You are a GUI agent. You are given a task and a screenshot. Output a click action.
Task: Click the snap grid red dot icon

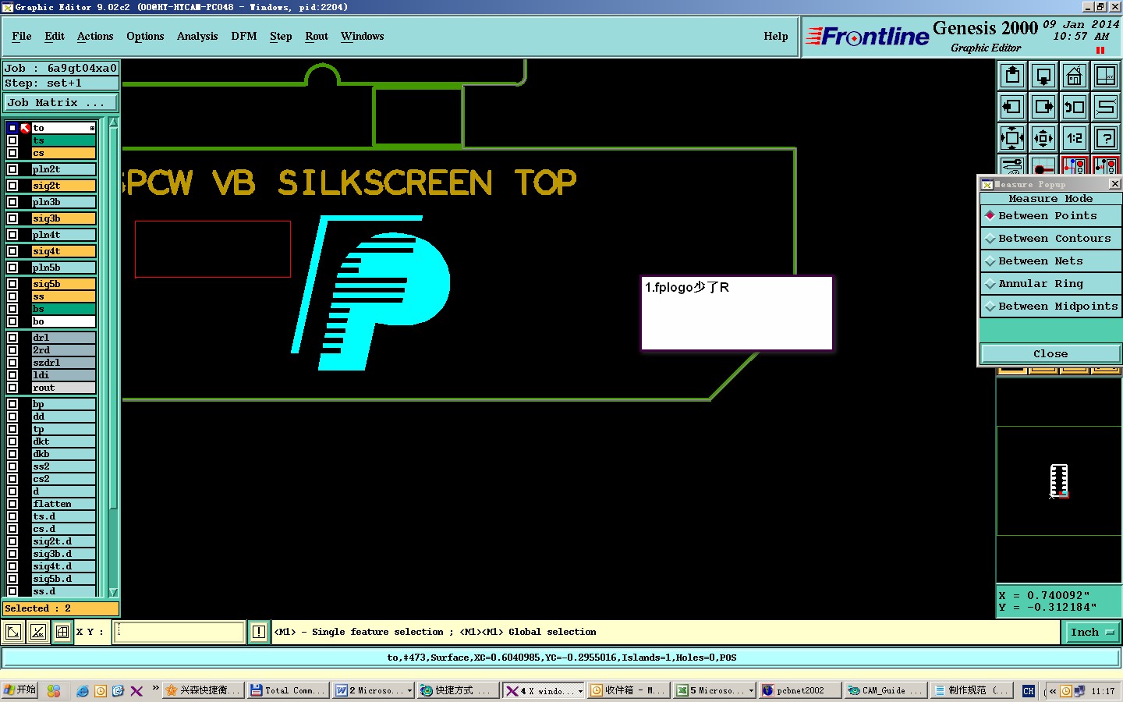coord(1043,165)
